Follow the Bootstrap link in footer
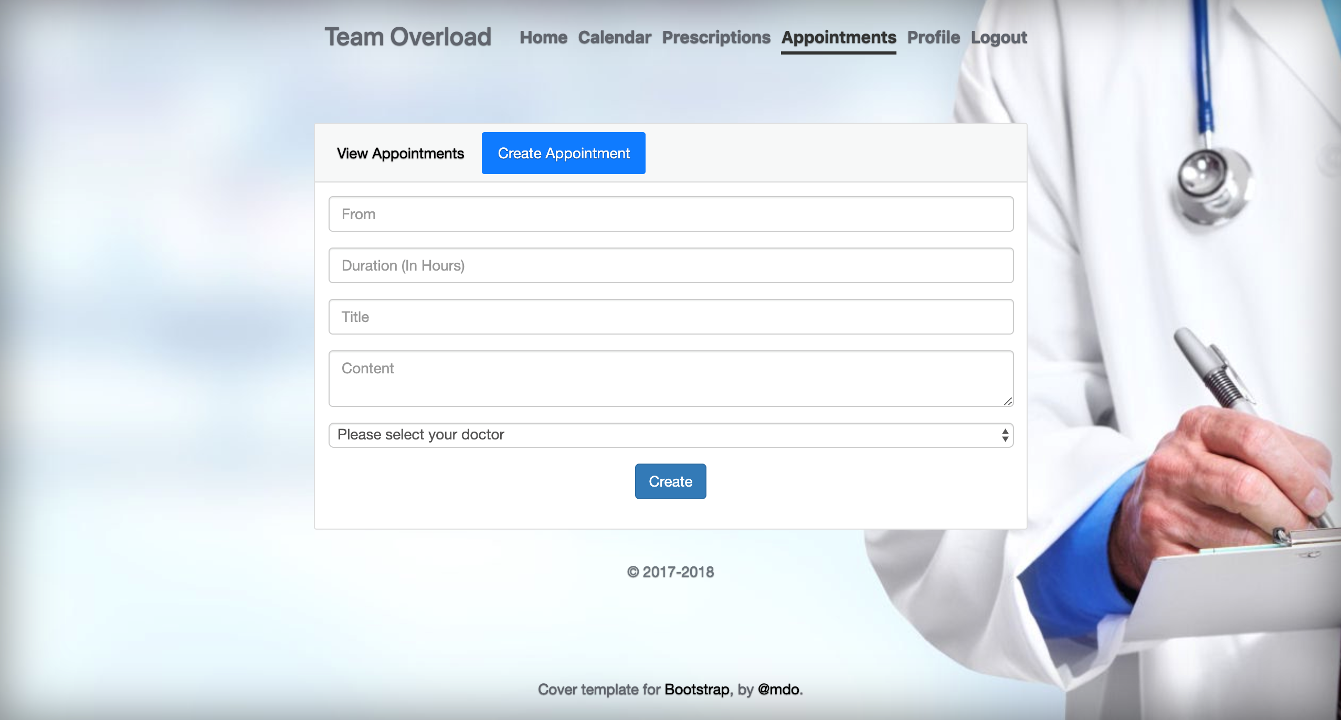This screenshot has height=720, width=1341. 696,689
